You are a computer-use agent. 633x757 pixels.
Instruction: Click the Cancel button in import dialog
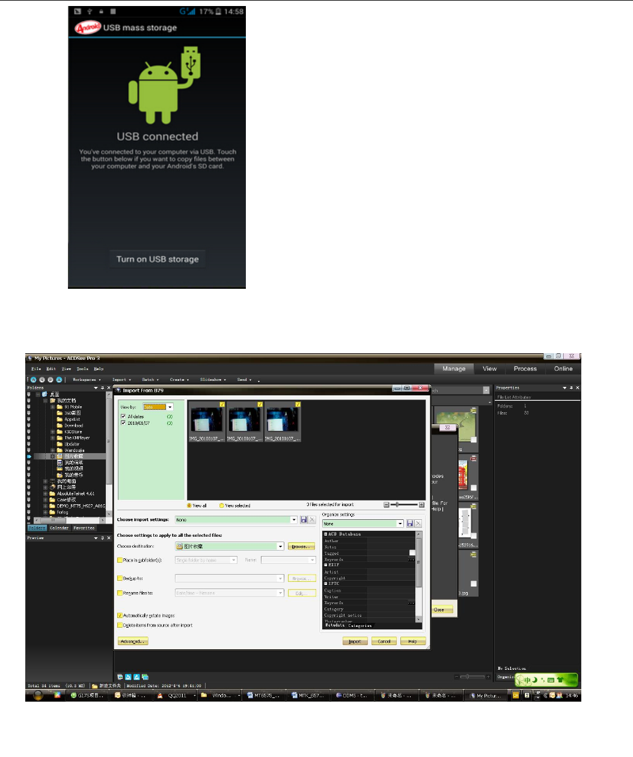pos(384,641)
